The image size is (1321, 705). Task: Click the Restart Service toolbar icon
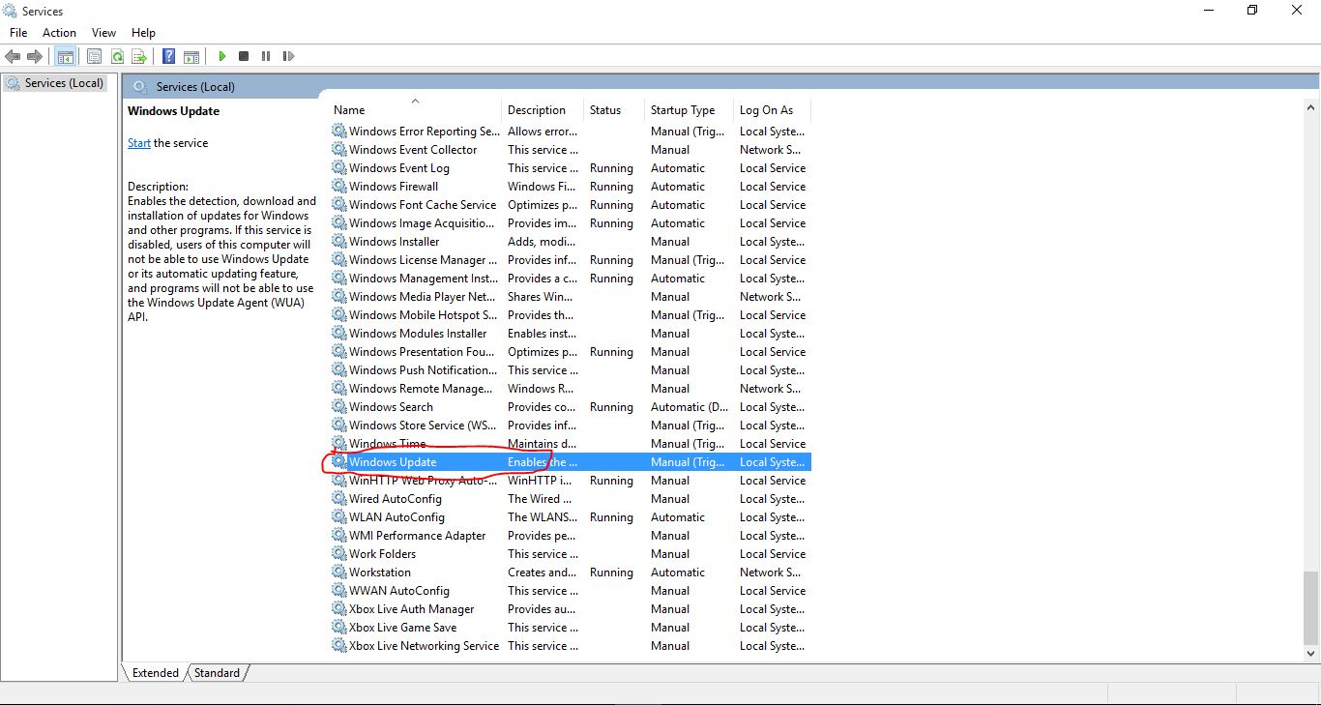pyautogui.click(x=288, y=56)
